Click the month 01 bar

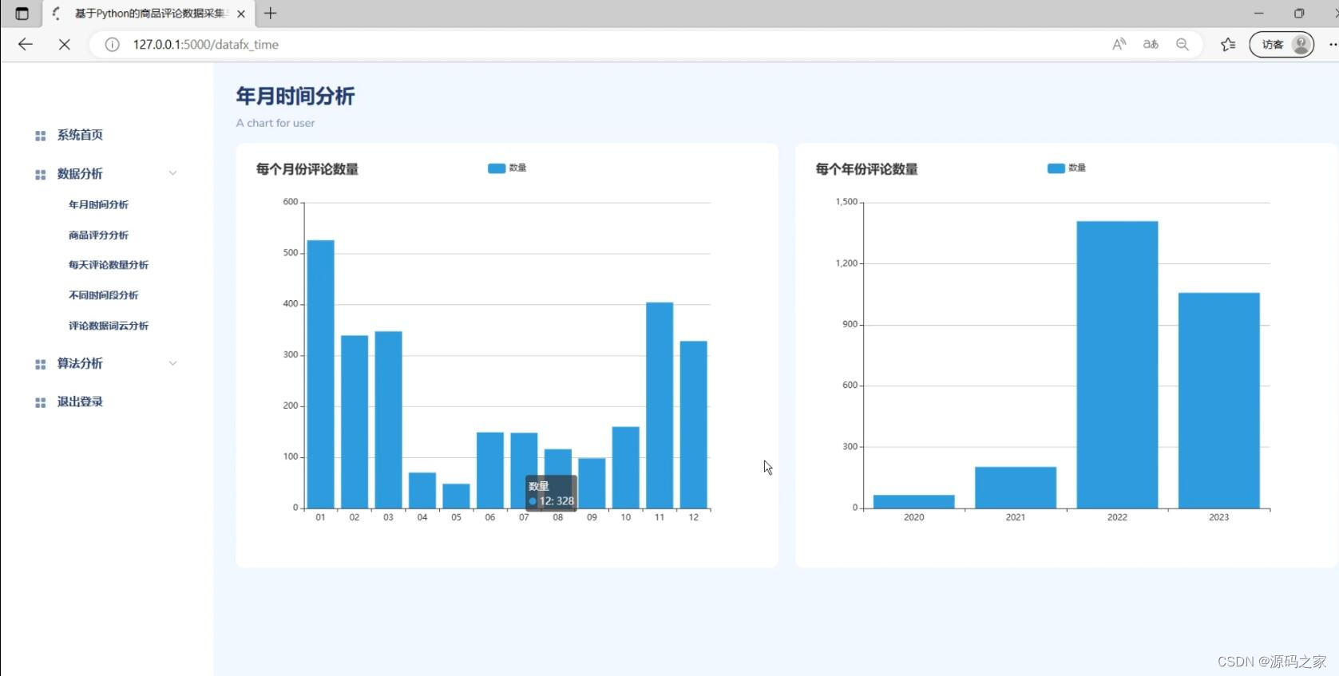(321, 374)
